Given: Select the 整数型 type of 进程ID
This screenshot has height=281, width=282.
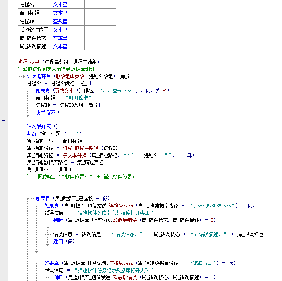Looking at the screenshot, I should click(61, 21).
